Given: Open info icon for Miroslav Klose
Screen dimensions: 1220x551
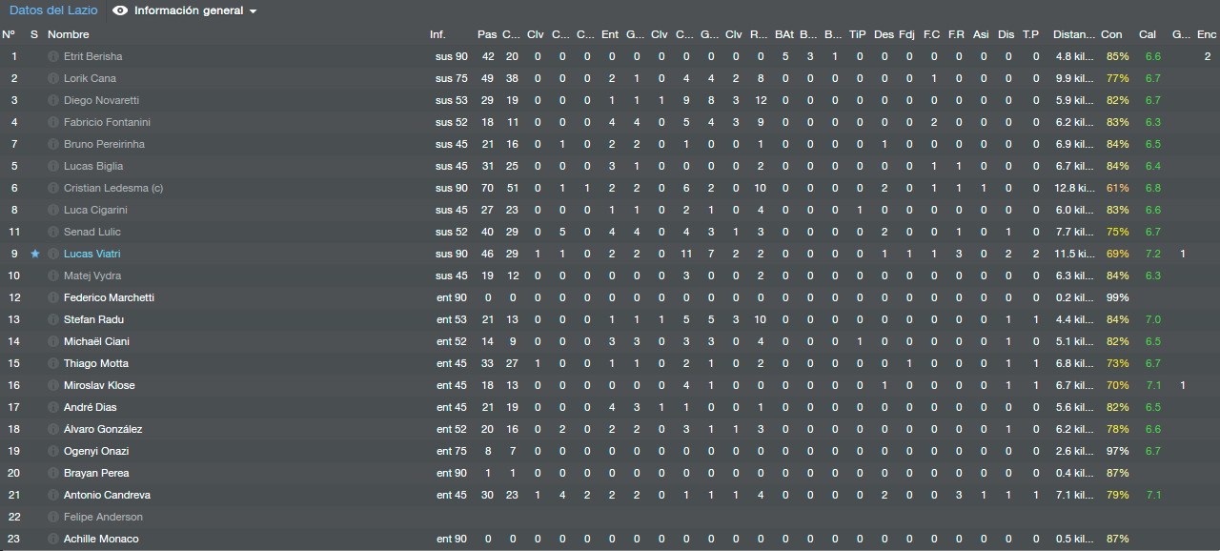Looking at the screenshot, I should coord(53,385).
